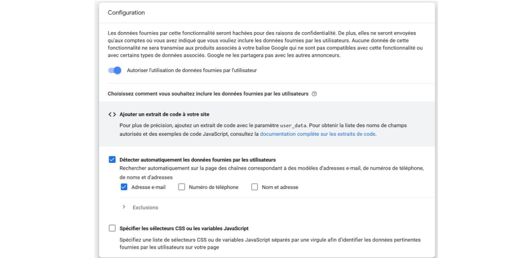Open the documentation complète sur les extraits link
516x258 pixels.
click(x=318, y=134)
